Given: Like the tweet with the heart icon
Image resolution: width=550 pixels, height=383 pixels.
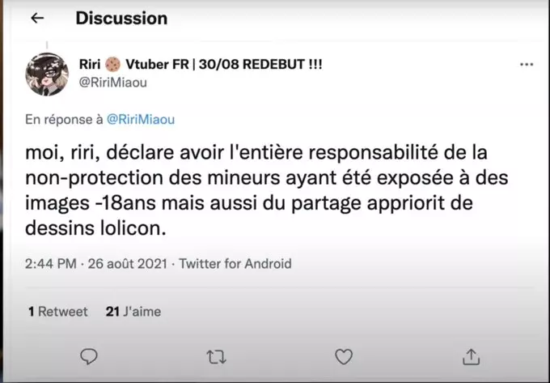Looking at the screenshot, I should click(x=344, y=356).
